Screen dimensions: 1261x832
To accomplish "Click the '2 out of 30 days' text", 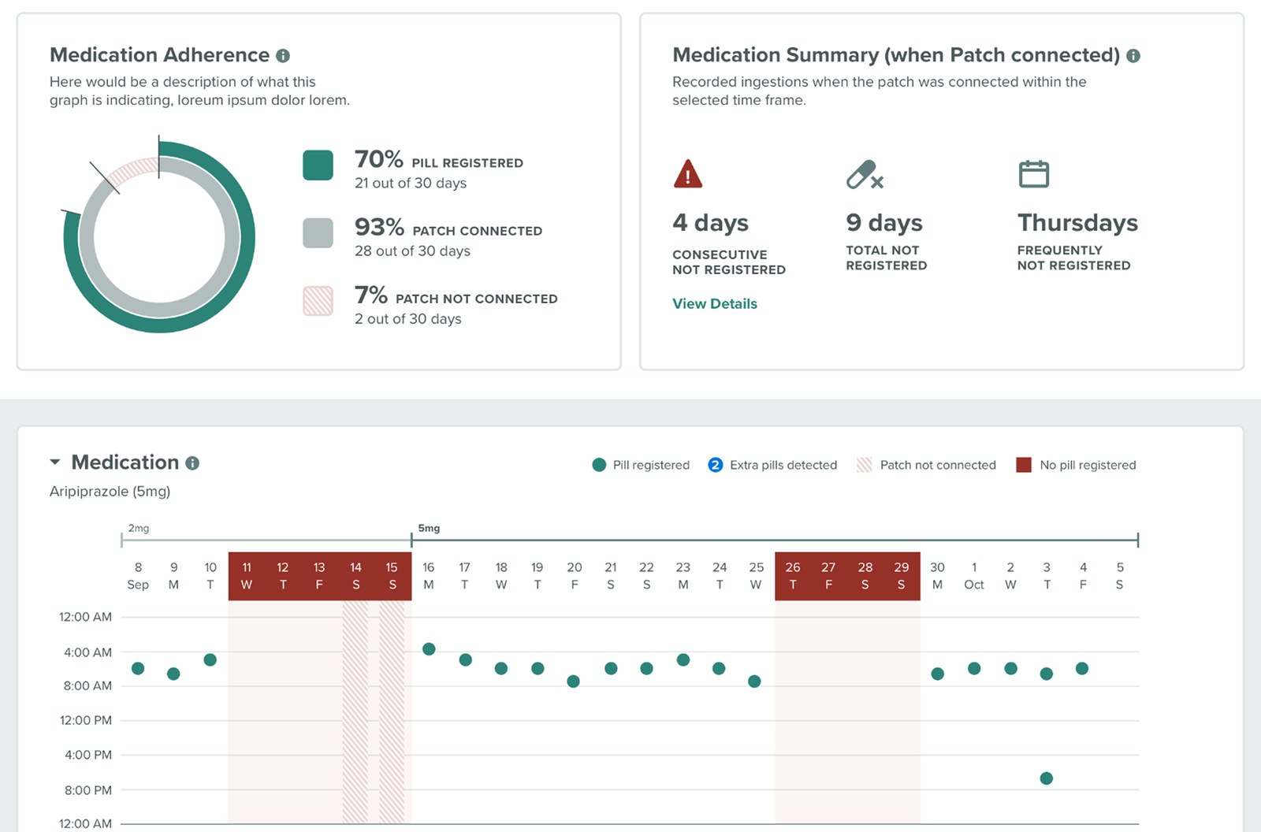I will coord(408,318).
